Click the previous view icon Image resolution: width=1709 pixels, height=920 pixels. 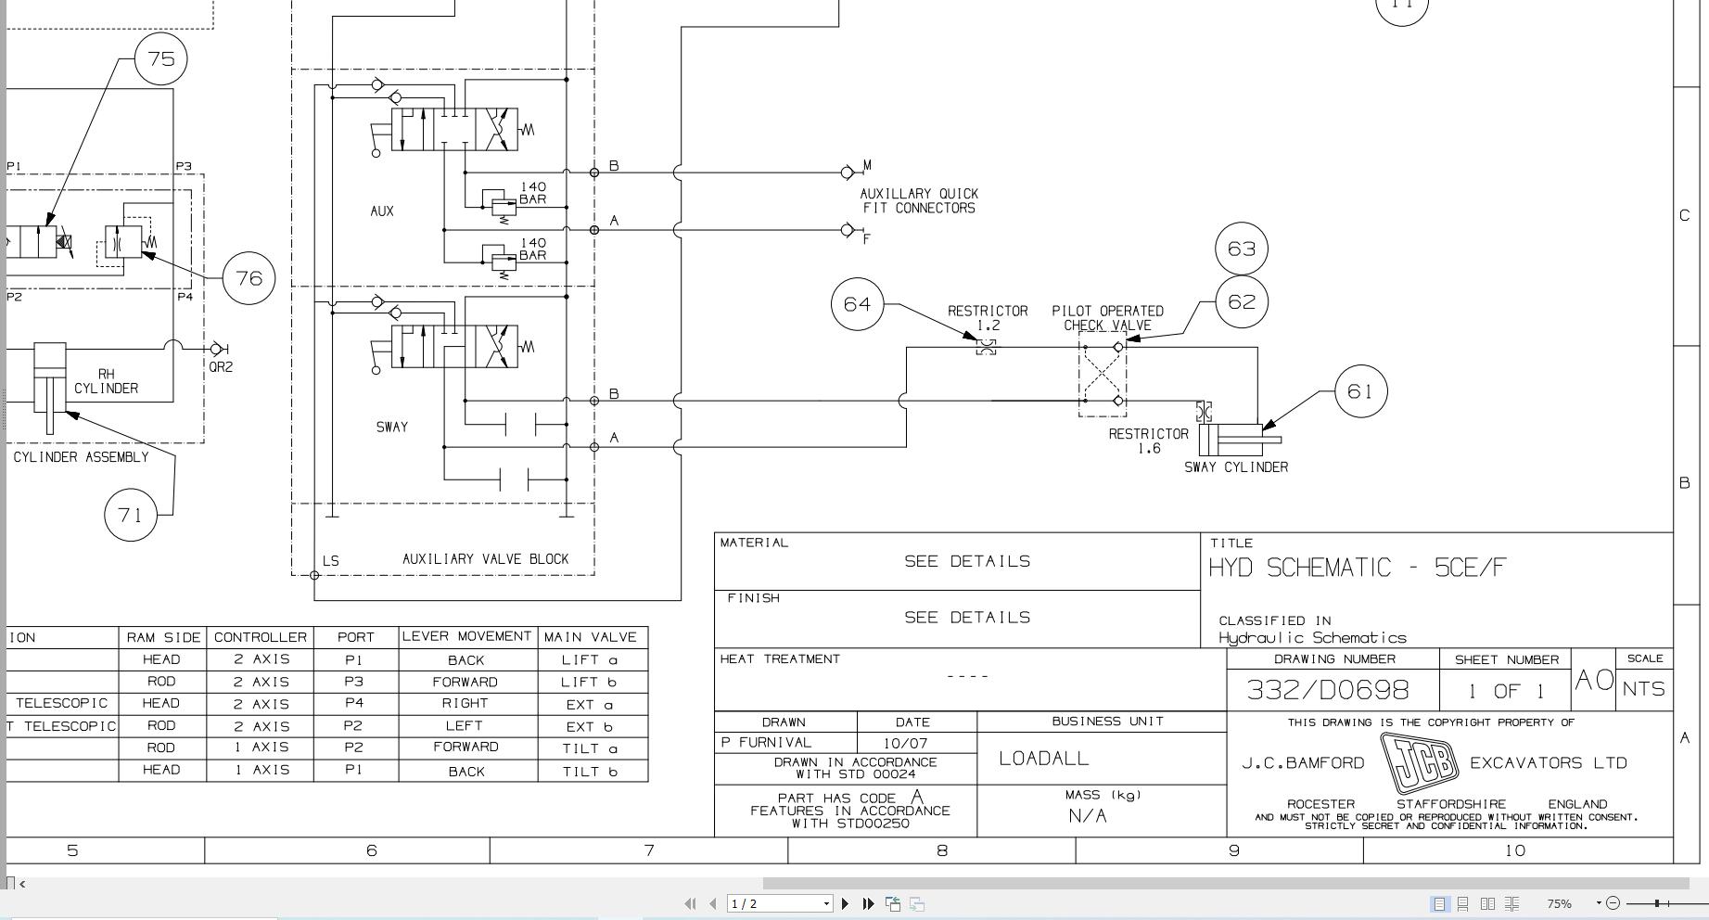tap(893, 903)
